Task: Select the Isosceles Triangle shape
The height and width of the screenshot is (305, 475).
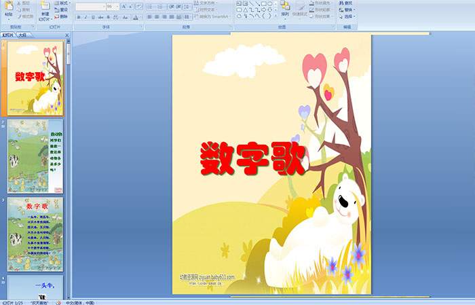Action: [x=245, y=10]
